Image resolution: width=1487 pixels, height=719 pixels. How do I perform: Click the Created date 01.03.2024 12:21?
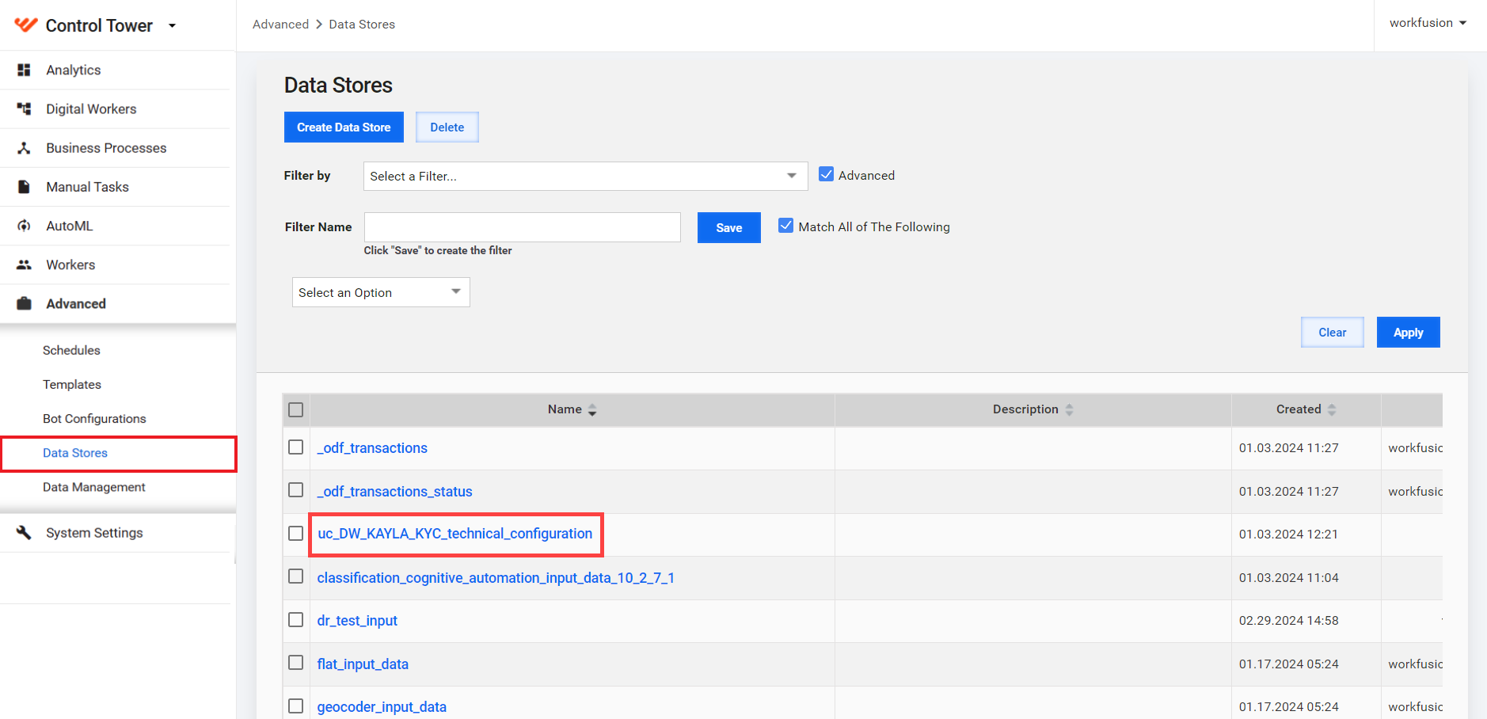pyautogui.click(x=1288, y=534)
